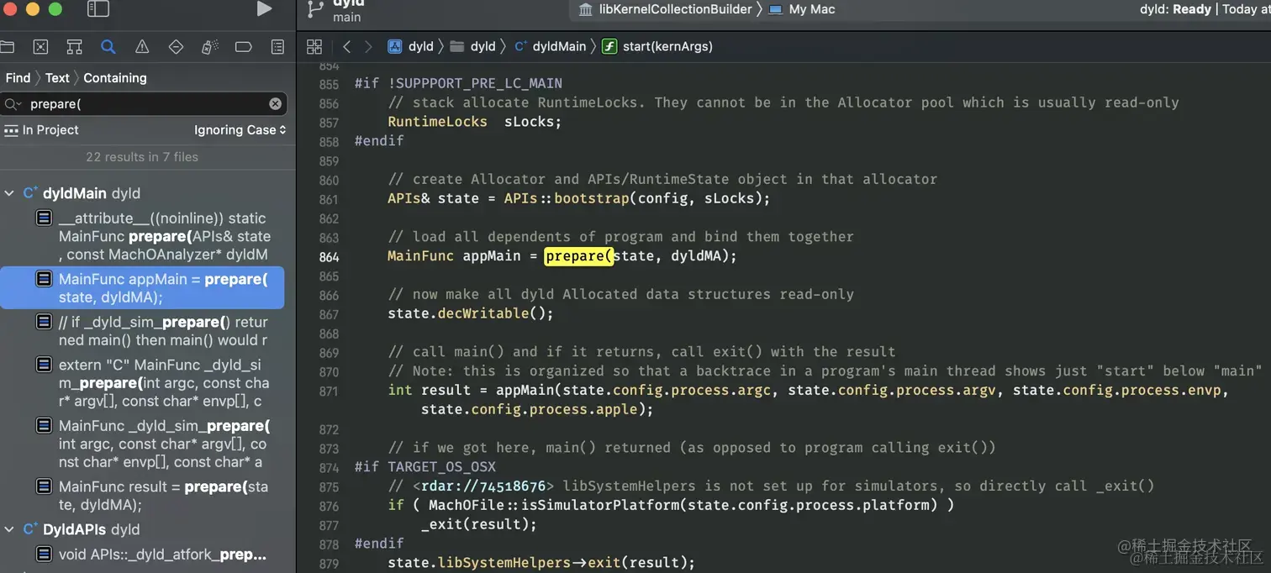Select the dyld folder in jump bar
The width and height of the screenshot is (1271, 573).
tap(472, 47)
